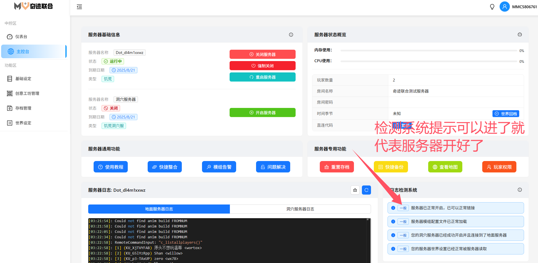The height and width of the screenshot is (263, 538).
Task: Collapse the sidebar with the menu-fold icon
Action: [x=79, y=7]
